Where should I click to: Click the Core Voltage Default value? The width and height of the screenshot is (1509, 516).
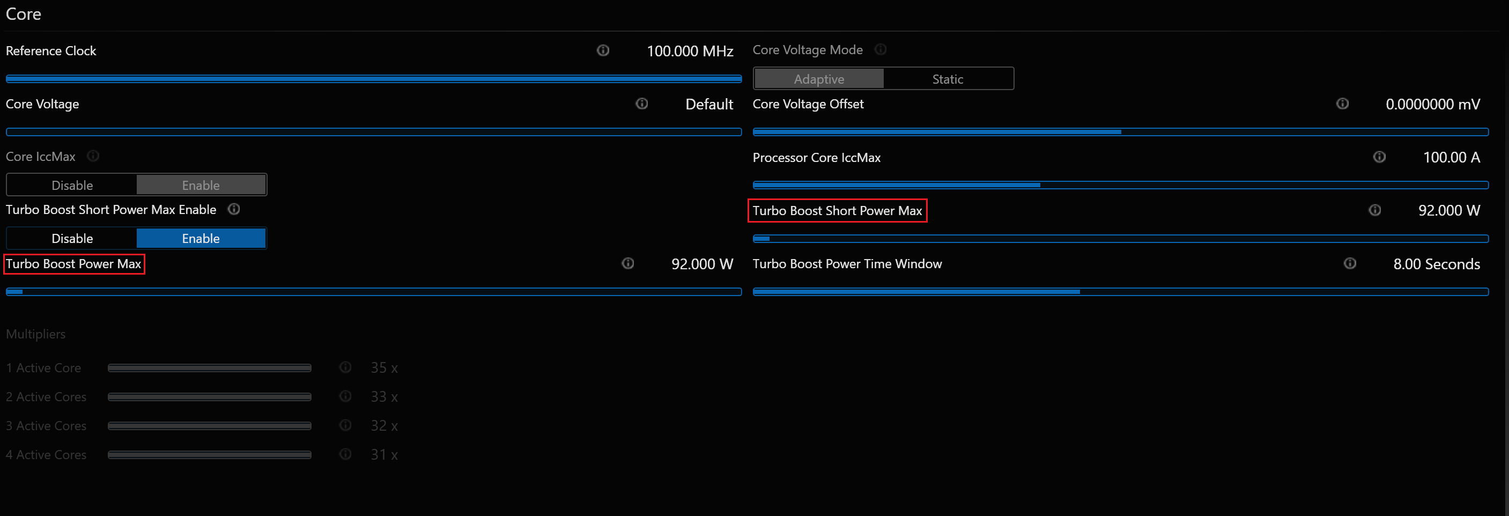pyautogui.click(x=709, y=104)
